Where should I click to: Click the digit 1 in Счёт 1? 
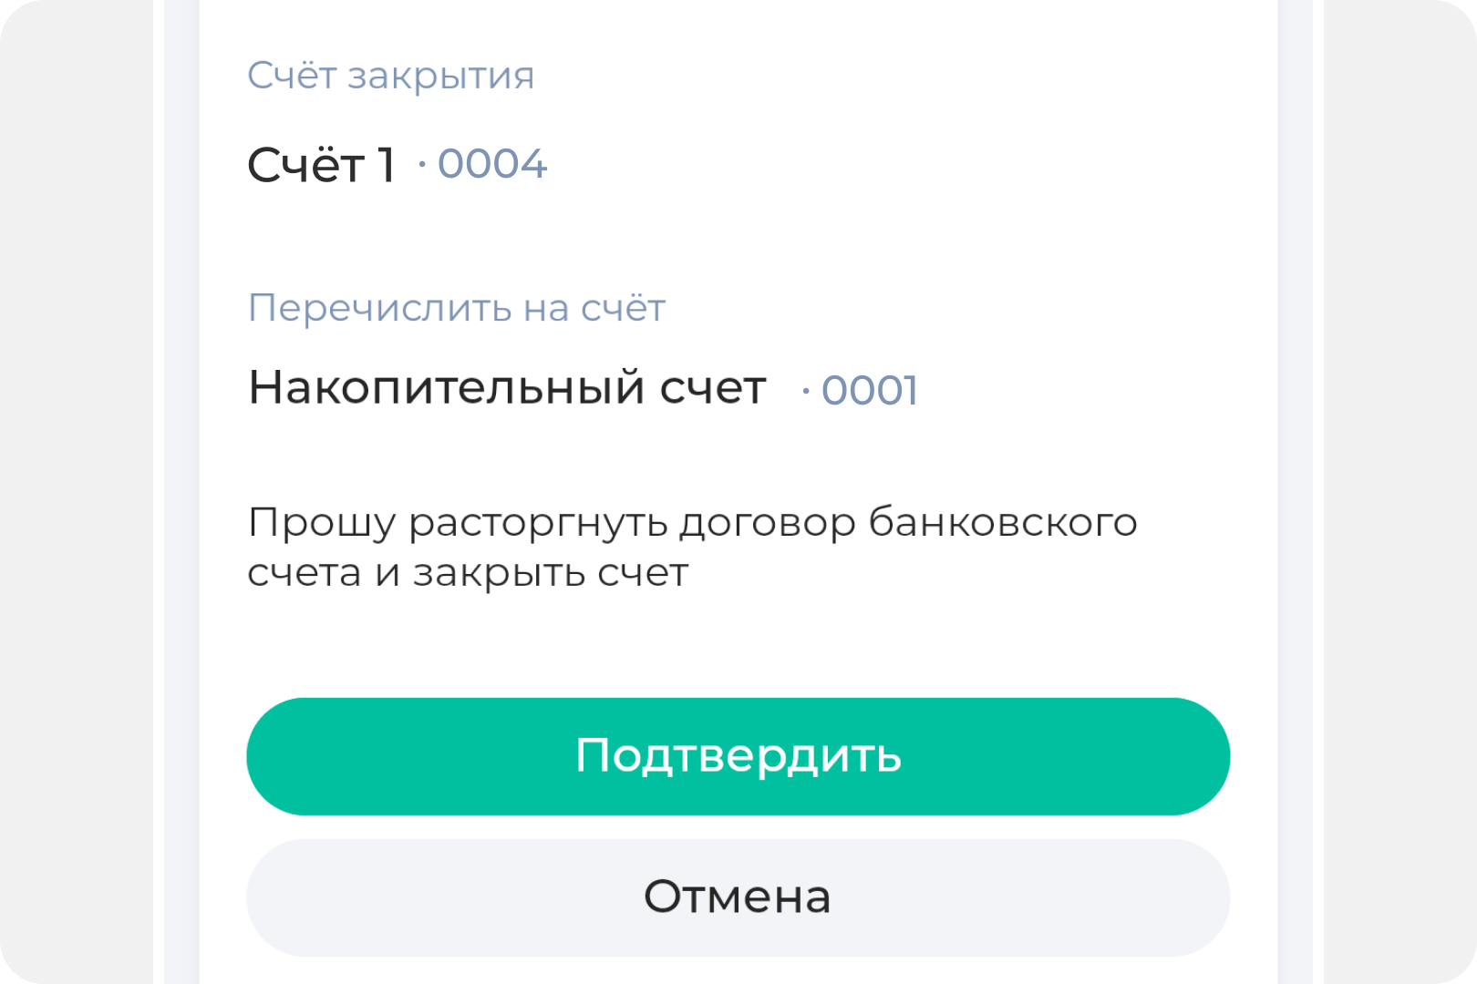(x=387, y=165)
